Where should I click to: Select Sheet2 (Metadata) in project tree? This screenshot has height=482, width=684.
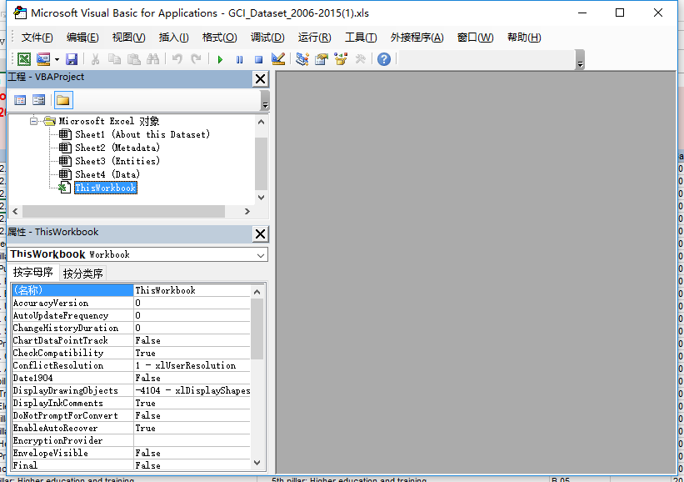click(117, 148)
